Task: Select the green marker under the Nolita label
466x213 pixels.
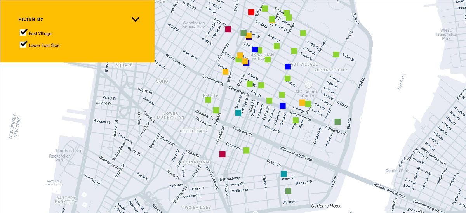Action: point(208,100)
